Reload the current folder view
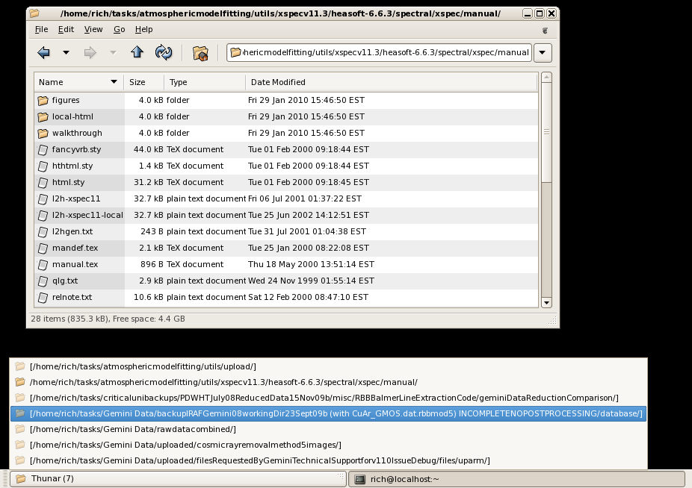 [163, 52]
